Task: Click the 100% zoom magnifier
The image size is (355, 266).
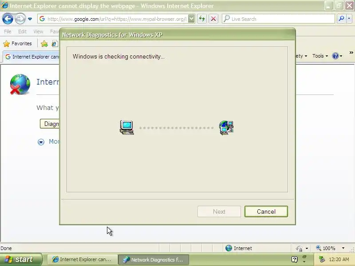Action: 319,248
